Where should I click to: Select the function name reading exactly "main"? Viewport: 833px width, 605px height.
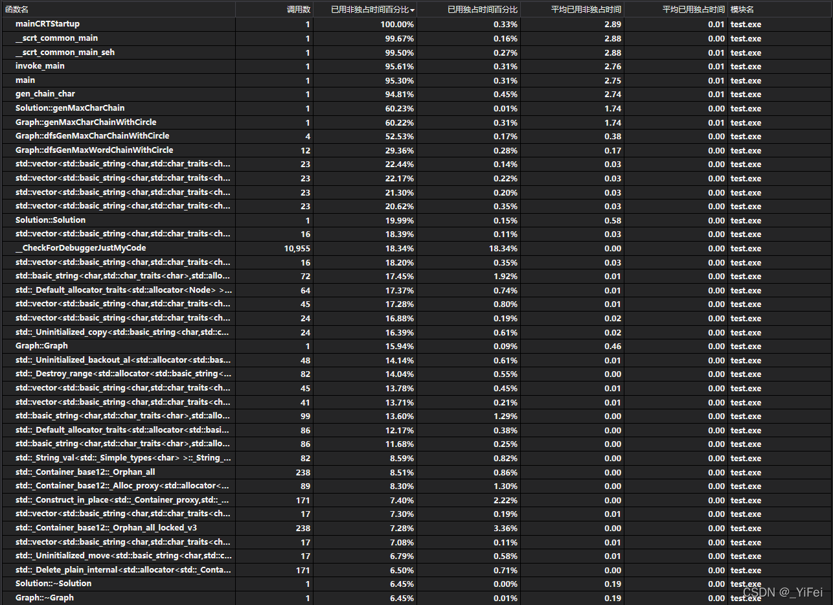[25, 80]
